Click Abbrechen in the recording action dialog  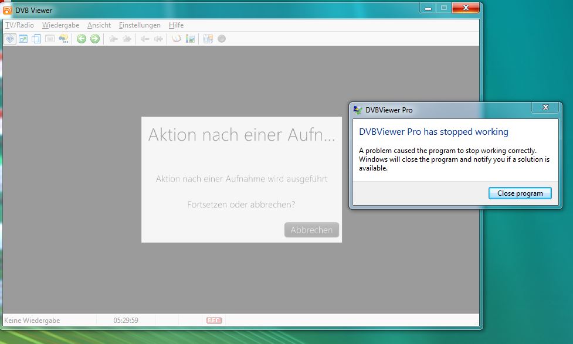coord(311,230)
